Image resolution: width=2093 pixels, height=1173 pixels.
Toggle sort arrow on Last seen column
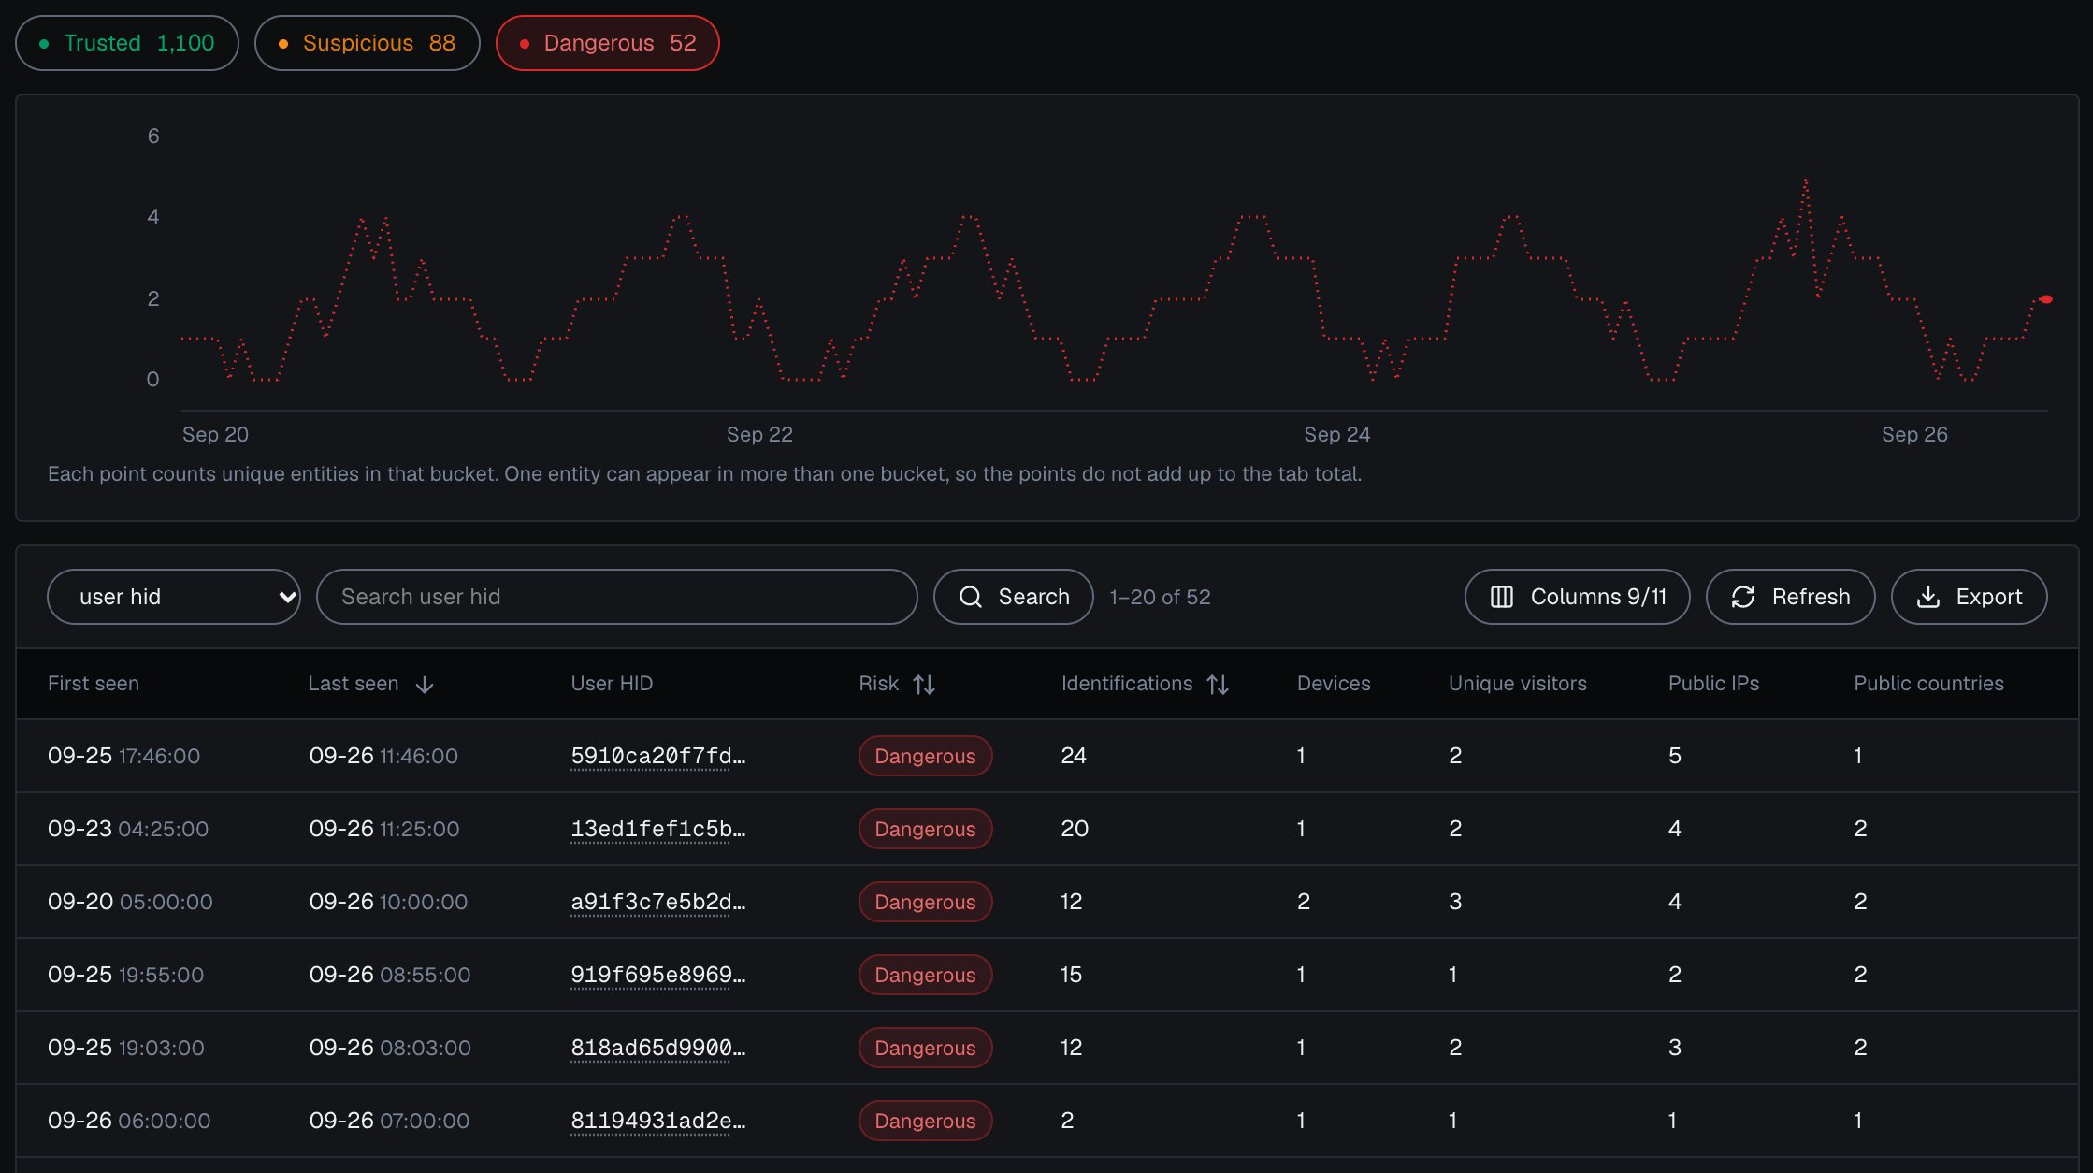(425, 685)
